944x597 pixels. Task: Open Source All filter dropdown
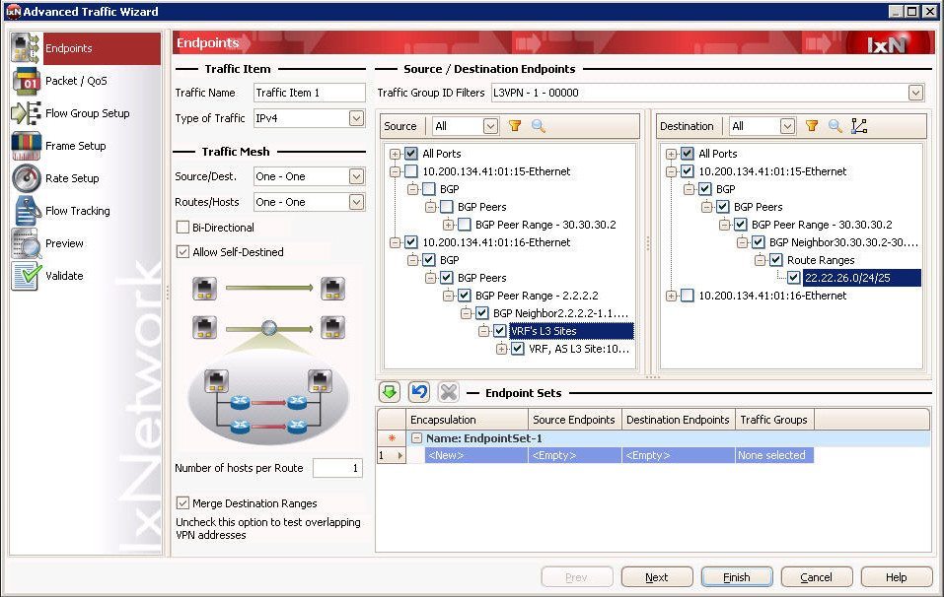point(490,126)
